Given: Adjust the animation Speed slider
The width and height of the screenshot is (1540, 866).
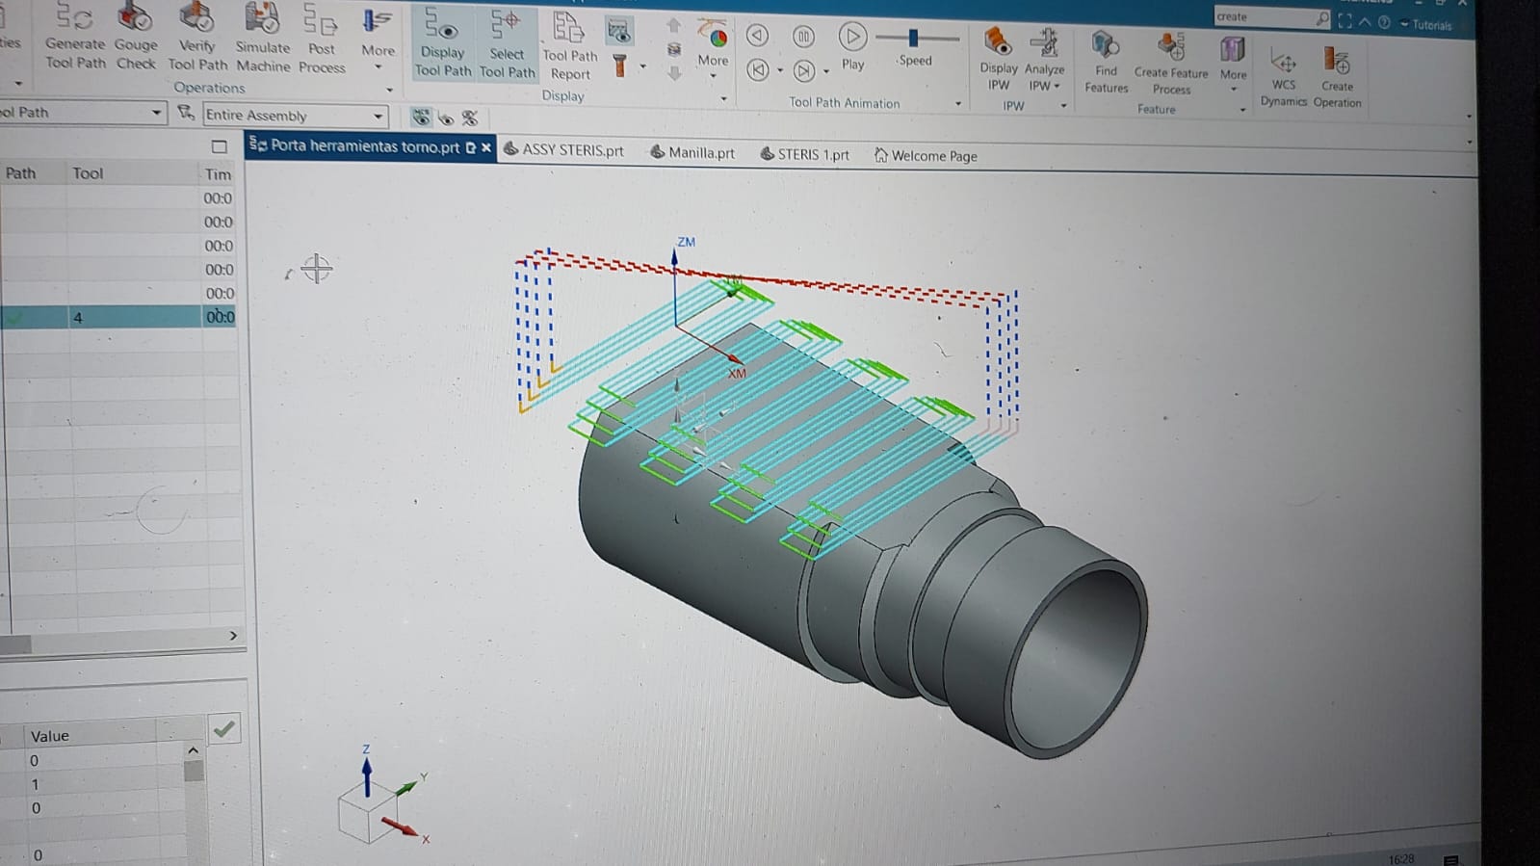Looking at the screenshot, I should [914, 38].
